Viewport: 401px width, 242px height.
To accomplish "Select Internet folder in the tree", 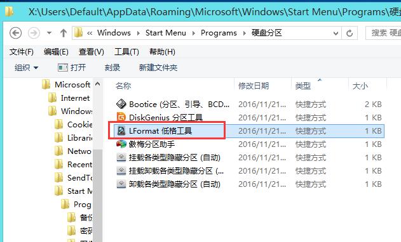I will click(75, 98).
